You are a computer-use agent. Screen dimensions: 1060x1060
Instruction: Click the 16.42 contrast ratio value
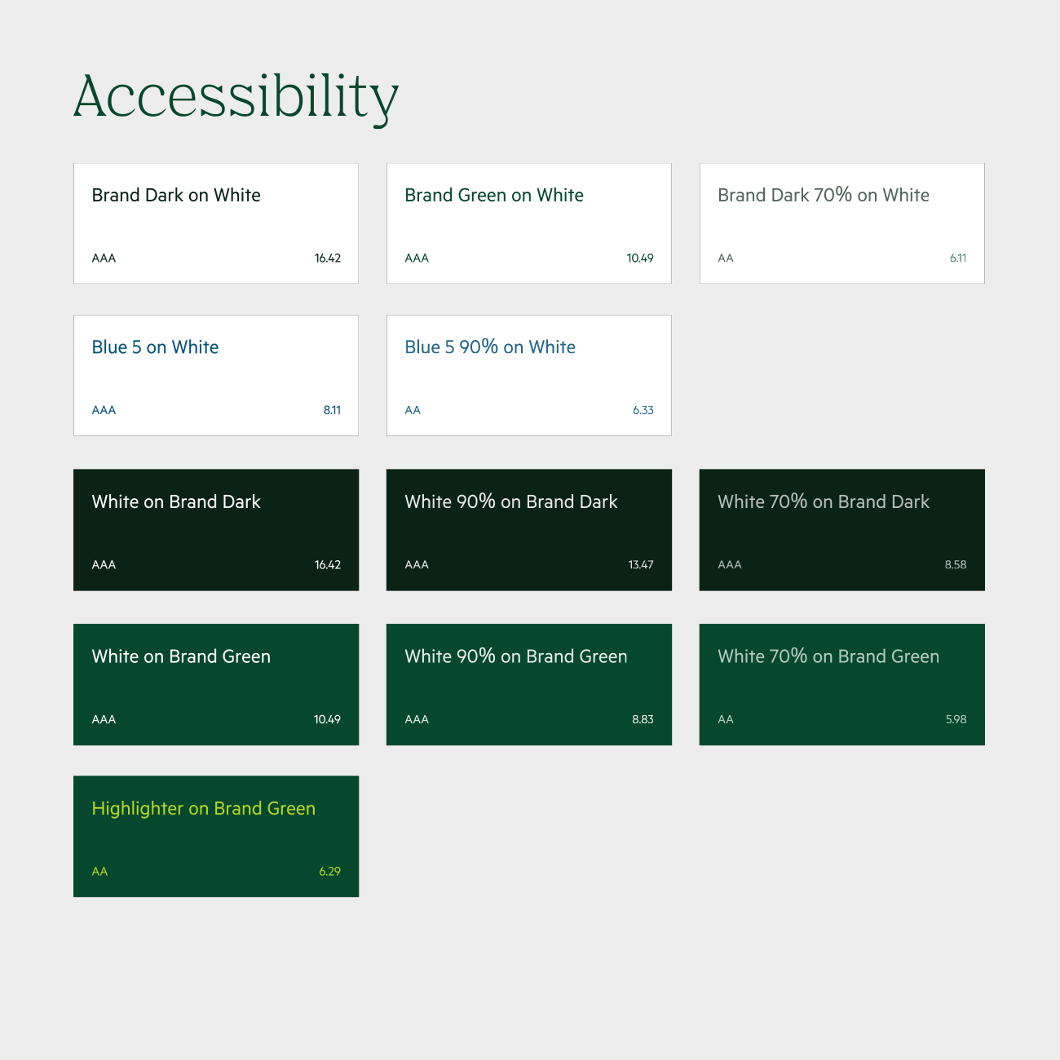pos(329,258)
